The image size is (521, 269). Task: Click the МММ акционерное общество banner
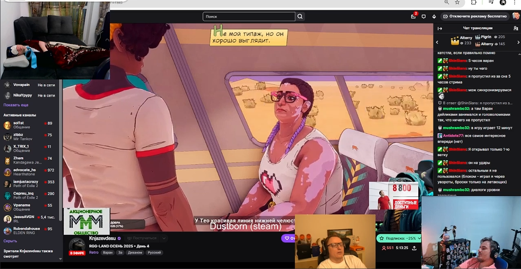86,222
